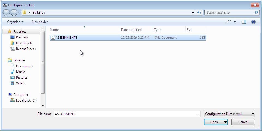Image resolution: width=262 pixels, height=131 pixels.
Task: Open the view options dropdown arrow
Action: [234, 22]
